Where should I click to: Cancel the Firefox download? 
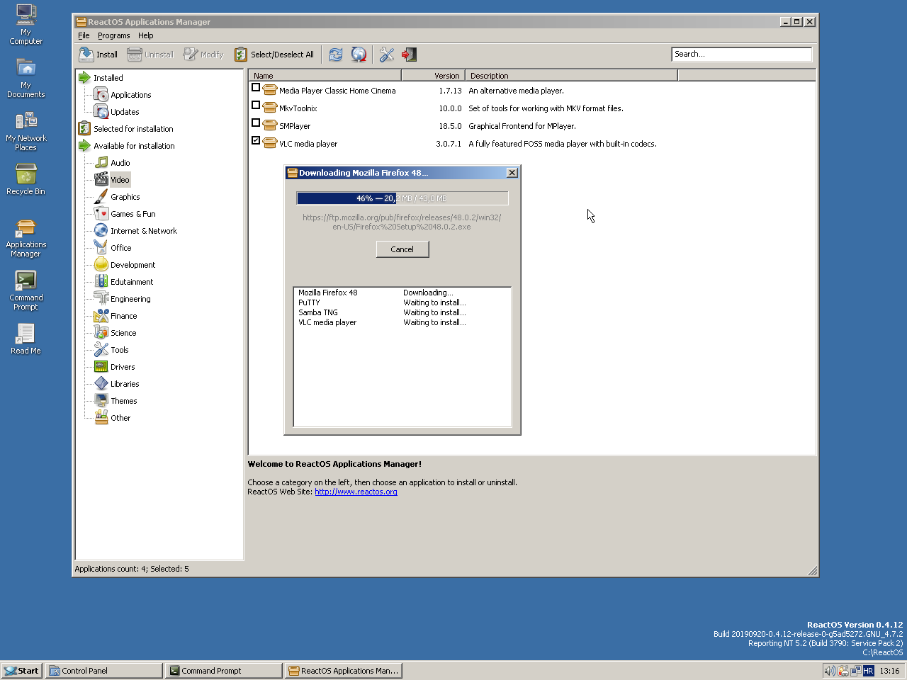click(x=402, y=249)
